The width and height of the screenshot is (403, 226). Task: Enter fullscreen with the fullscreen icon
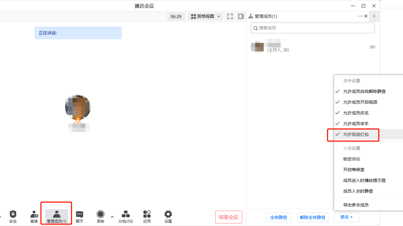coord(230,16)
